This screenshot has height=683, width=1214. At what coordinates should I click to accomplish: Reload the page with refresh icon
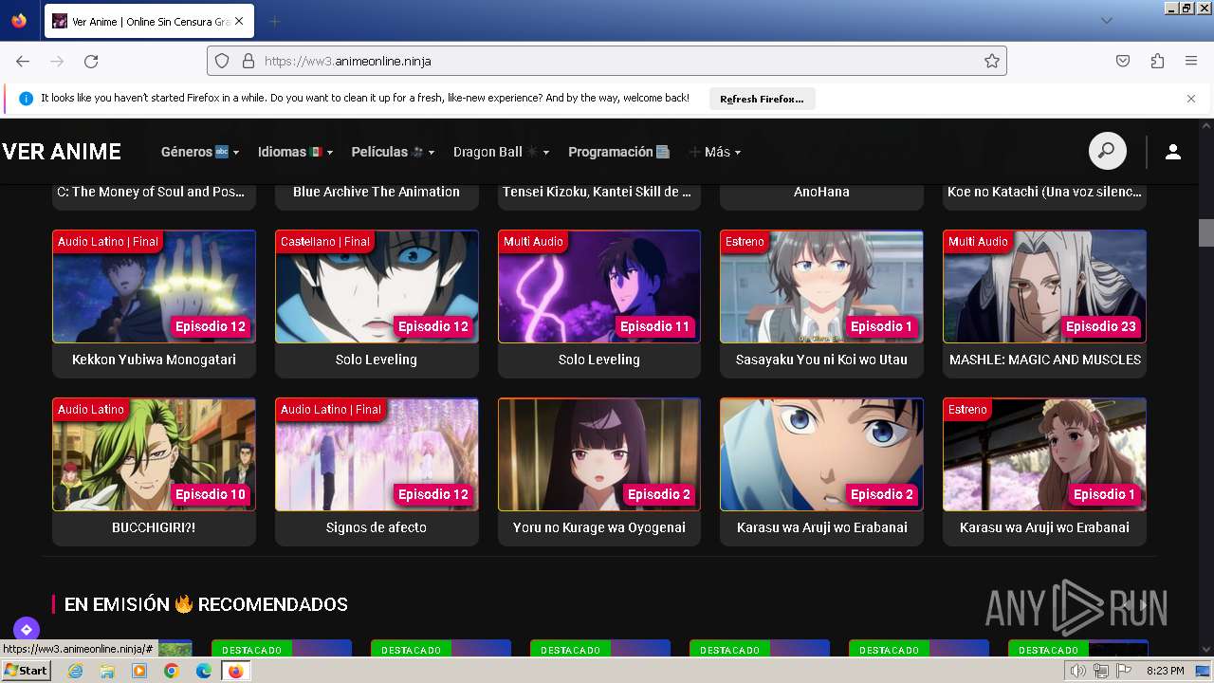tap(91, 61)
